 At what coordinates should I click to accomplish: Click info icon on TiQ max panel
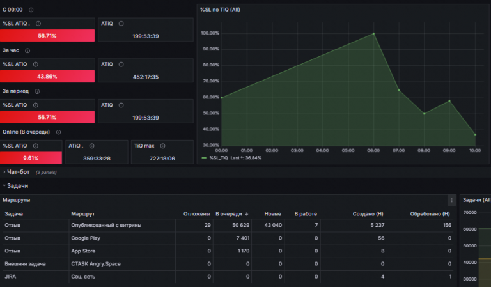[163, 146]
